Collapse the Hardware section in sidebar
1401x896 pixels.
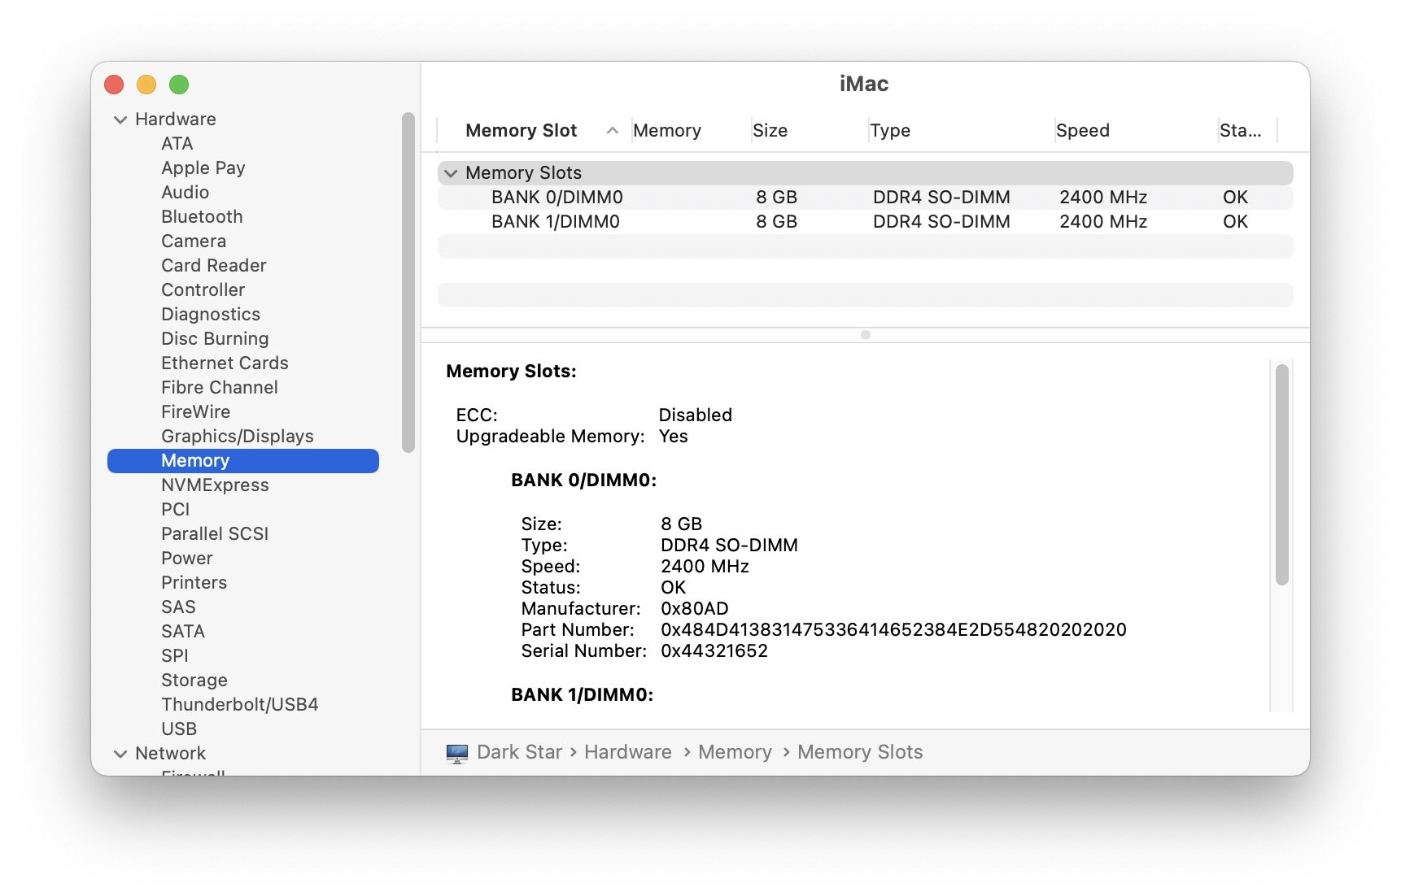(x=120, y=120)
